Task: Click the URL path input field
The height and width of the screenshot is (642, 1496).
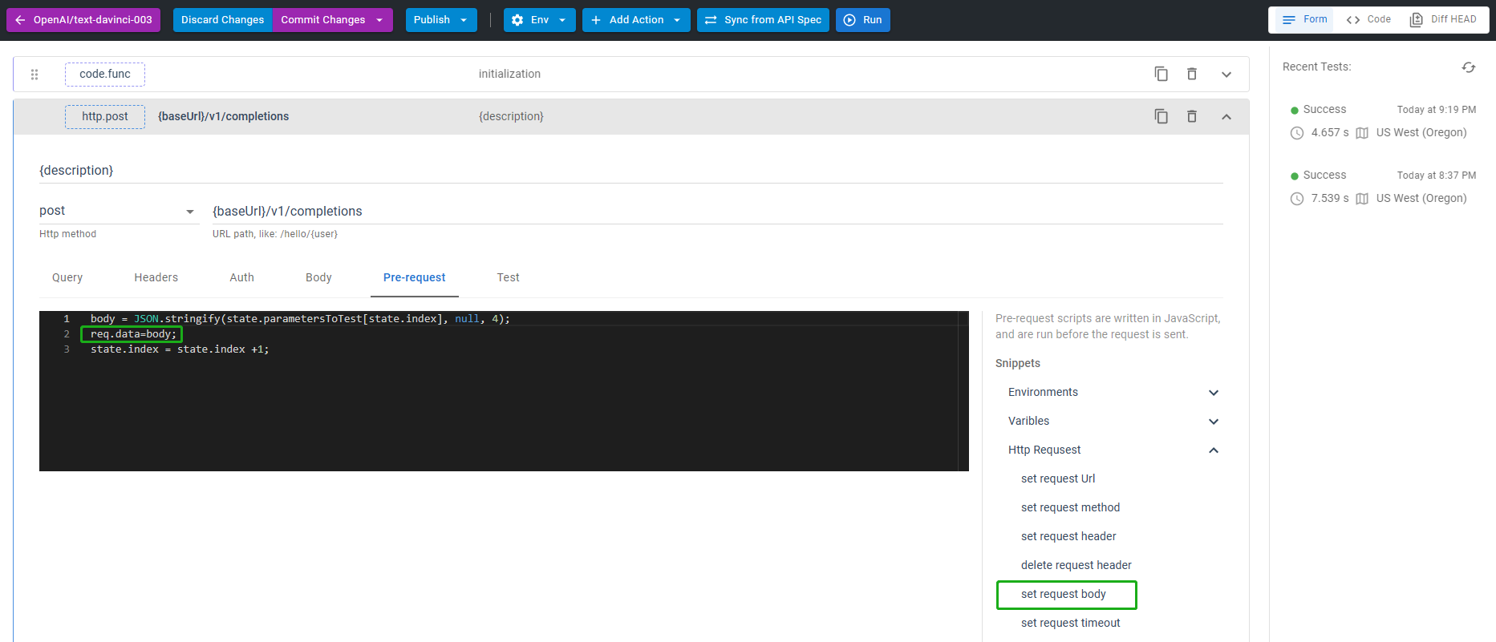Action: coord(714,211)
